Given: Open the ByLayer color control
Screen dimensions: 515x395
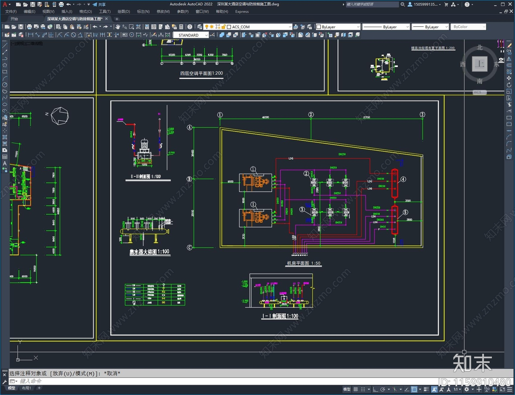Looking at the screenshot, I should point(338,27).
